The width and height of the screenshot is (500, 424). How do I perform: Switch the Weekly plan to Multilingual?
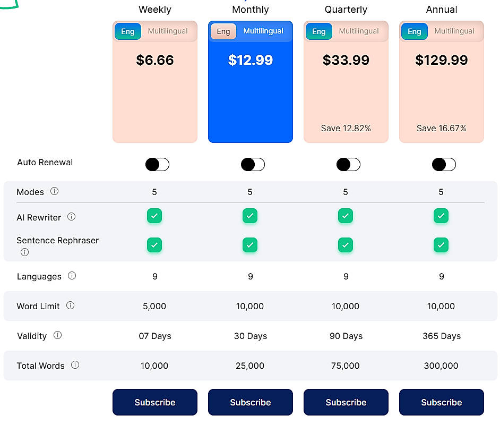pos(168,31)
